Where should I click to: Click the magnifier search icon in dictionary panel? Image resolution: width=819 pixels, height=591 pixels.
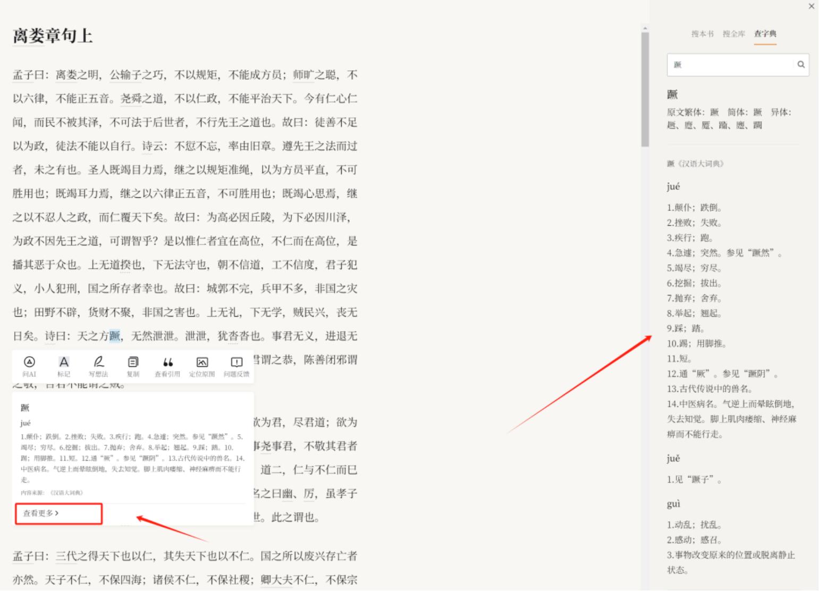(x=800, y=64)
